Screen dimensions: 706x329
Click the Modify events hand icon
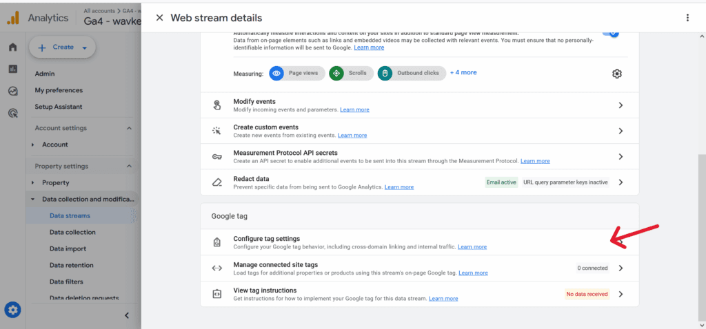(216, 105)
